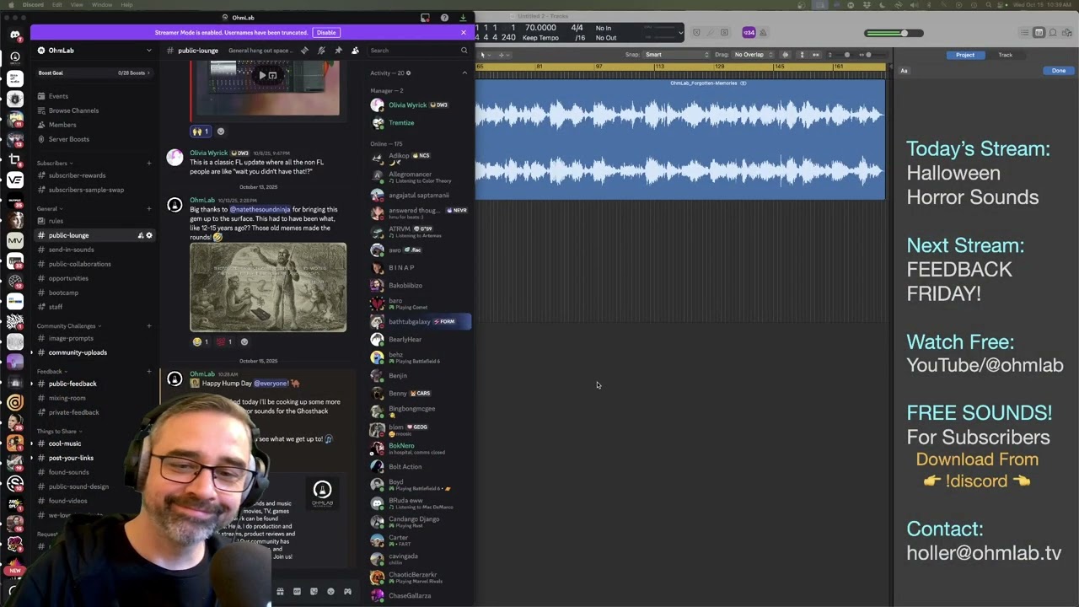Open Drag No Overlap dropdown in Logic
The width and height of the screenshot is (1079, 607).
pyautogui.click(x=753, y=55)
